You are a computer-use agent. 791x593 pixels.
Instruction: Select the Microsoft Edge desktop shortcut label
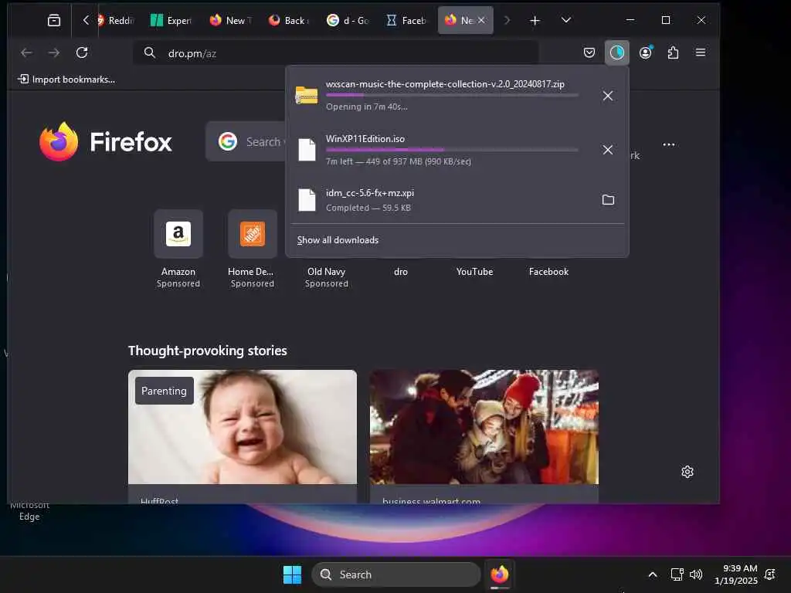[x=29, y=511]
